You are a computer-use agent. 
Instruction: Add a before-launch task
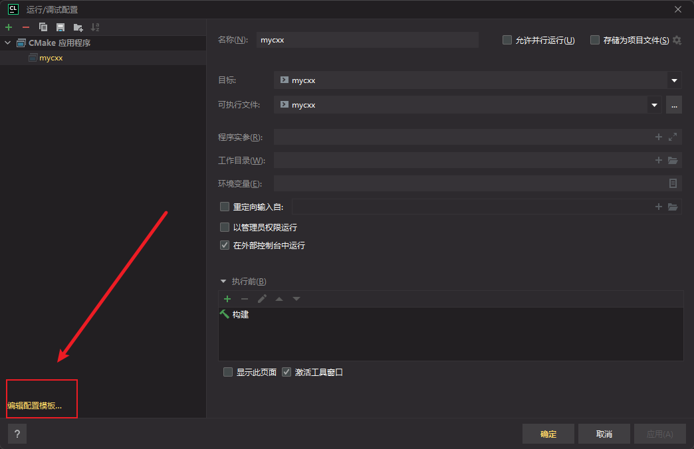(x=227, y=299)
